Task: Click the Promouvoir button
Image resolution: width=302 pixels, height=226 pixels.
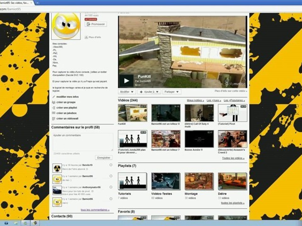Action: point(96,24)
